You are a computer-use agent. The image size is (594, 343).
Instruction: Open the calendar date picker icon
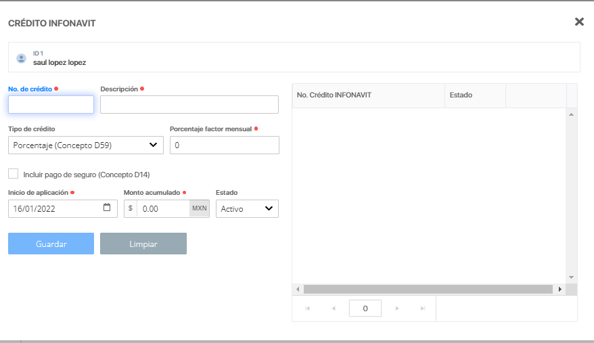tap(107, 208)
